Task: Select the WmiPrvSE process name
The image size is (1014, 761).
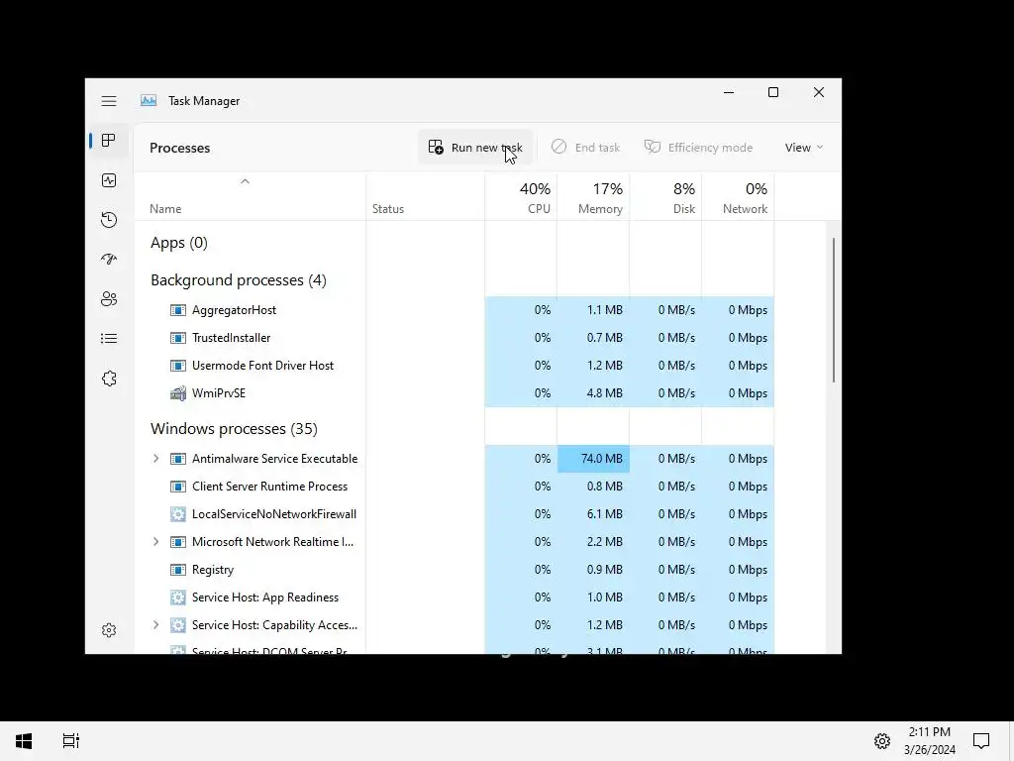Action: 219,393
